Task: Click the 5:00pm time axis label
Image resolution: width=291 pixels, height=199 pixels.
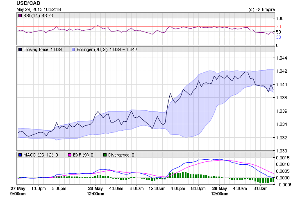Action: pos(59,189)
